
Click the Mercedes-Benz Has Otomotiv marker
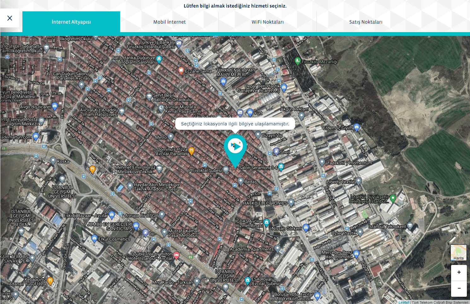tap(357, 254)
